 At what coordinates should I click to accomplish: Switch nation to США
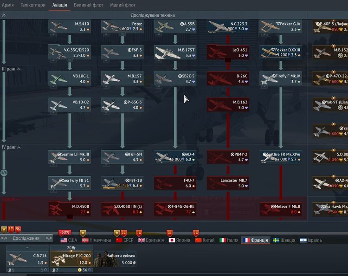(x=69, y=240)
